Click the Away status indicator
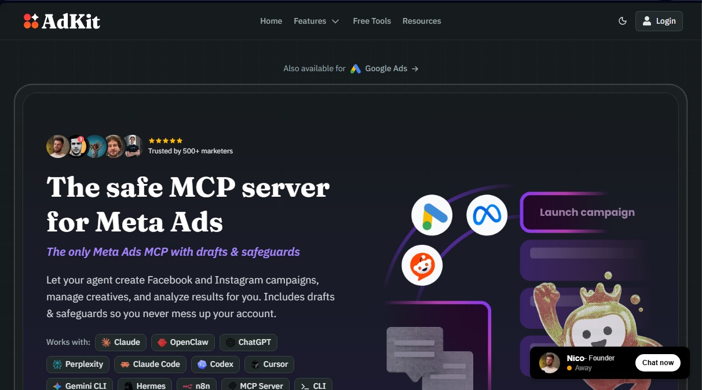 click(x=579, y=368)
